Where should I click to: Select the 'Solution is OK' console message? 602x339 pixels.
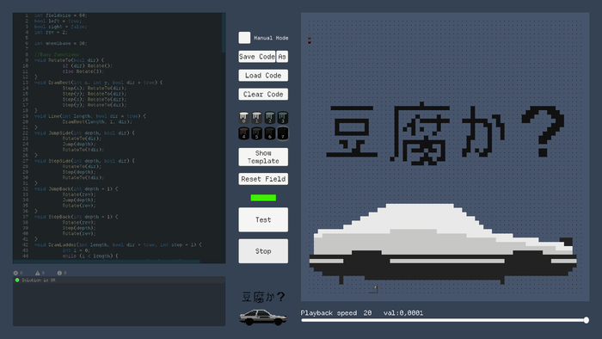119,280
